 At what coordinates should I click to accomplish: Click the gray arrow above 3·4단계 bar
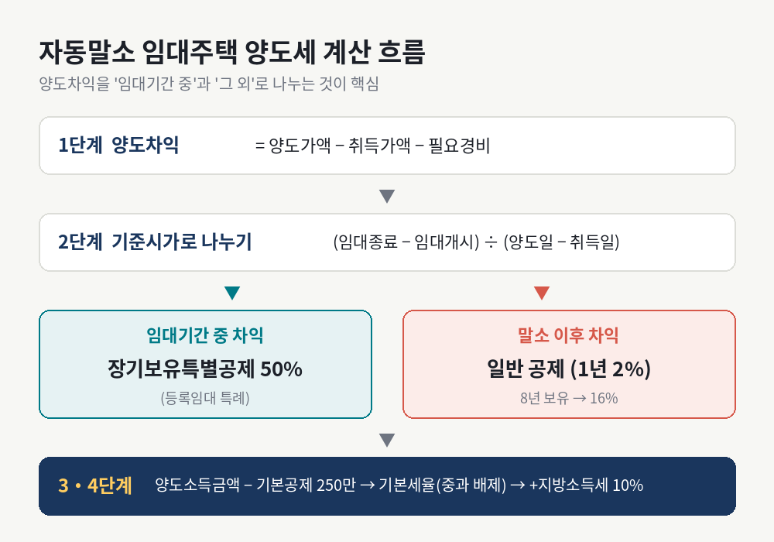pyautogui.click(x=387, y=440)
